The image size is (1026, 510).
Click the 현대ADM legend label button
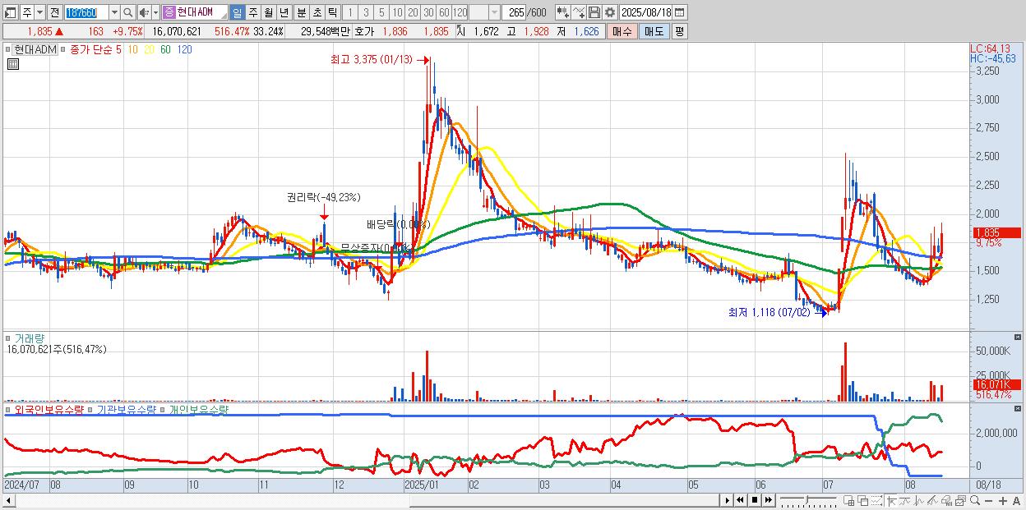[x=34, y=49]
